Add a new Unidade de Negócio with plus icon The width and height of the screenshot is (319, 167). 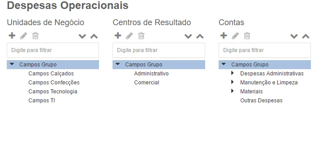pos(12,35)
